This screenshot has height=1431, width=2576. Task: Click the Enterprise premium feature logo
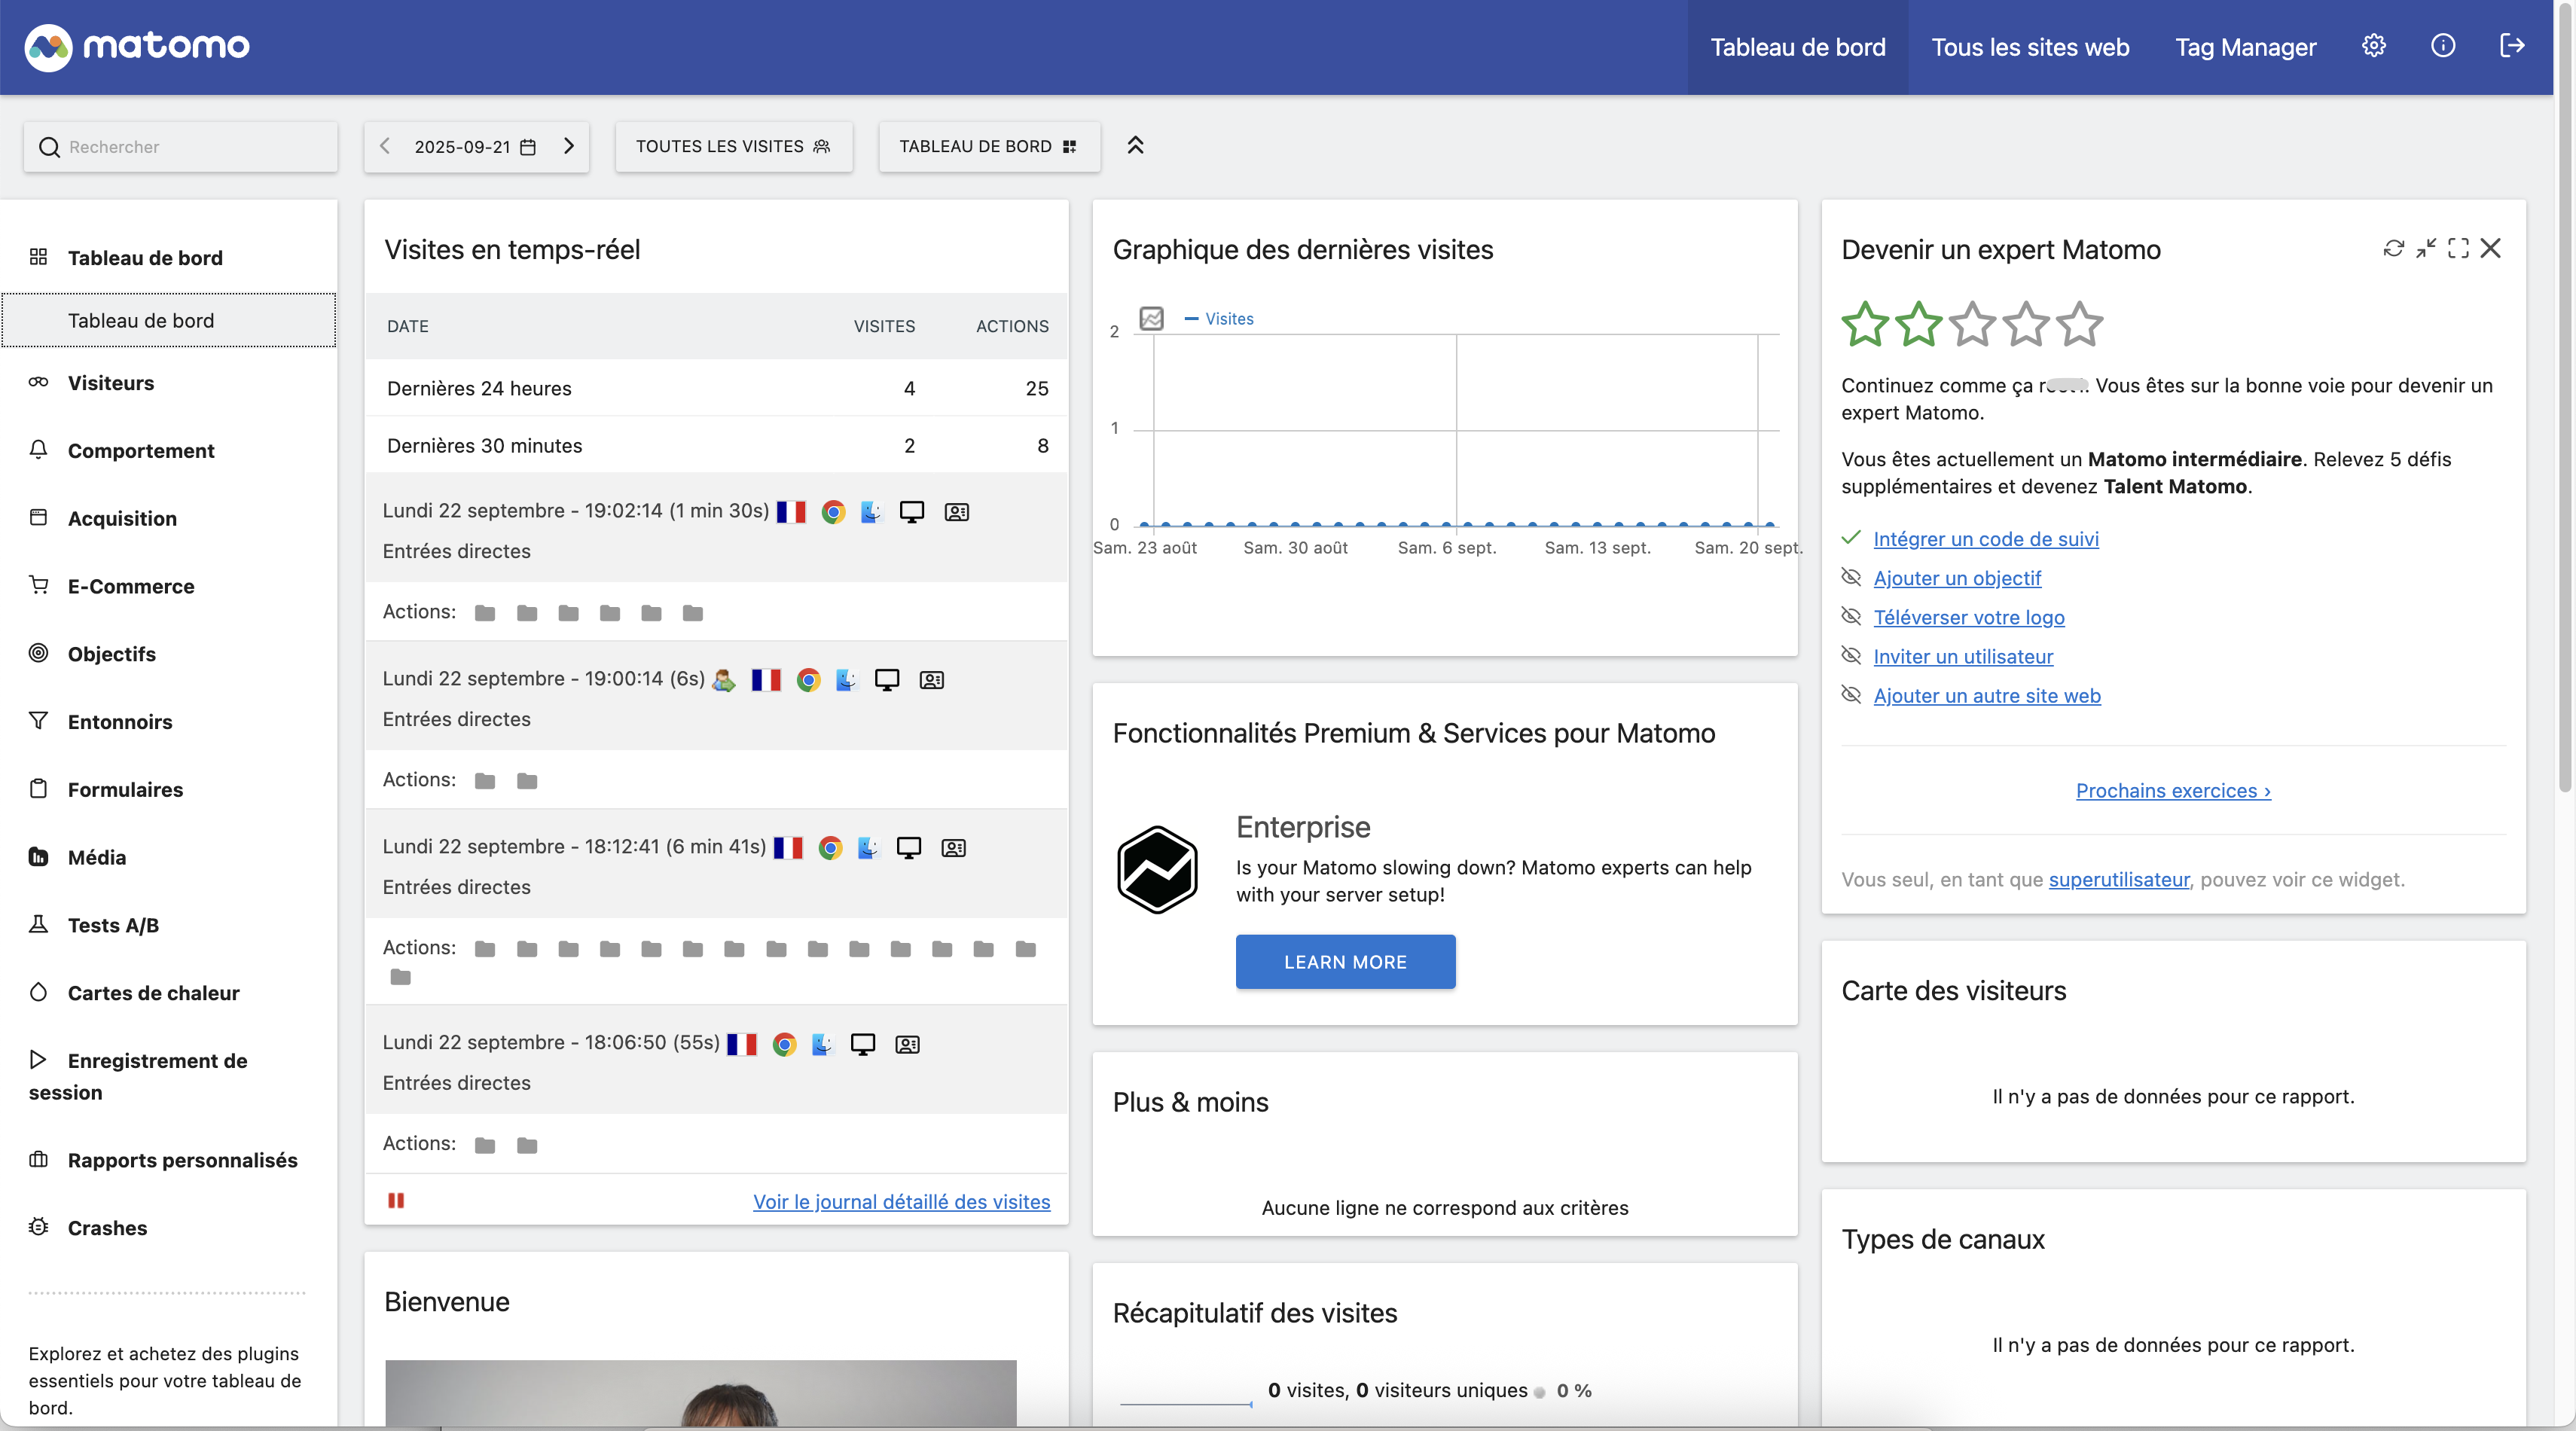tap(1157, 869)
